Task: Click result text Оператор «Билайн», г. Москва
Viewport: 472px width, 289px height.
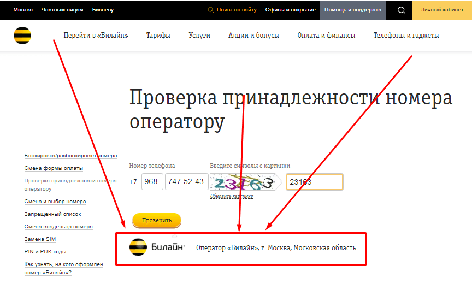Action: (276, 248)
